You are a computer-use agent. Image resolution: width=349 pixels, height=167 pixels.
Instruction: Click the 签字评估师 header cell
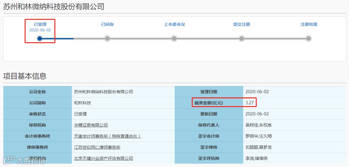(209, 158)
